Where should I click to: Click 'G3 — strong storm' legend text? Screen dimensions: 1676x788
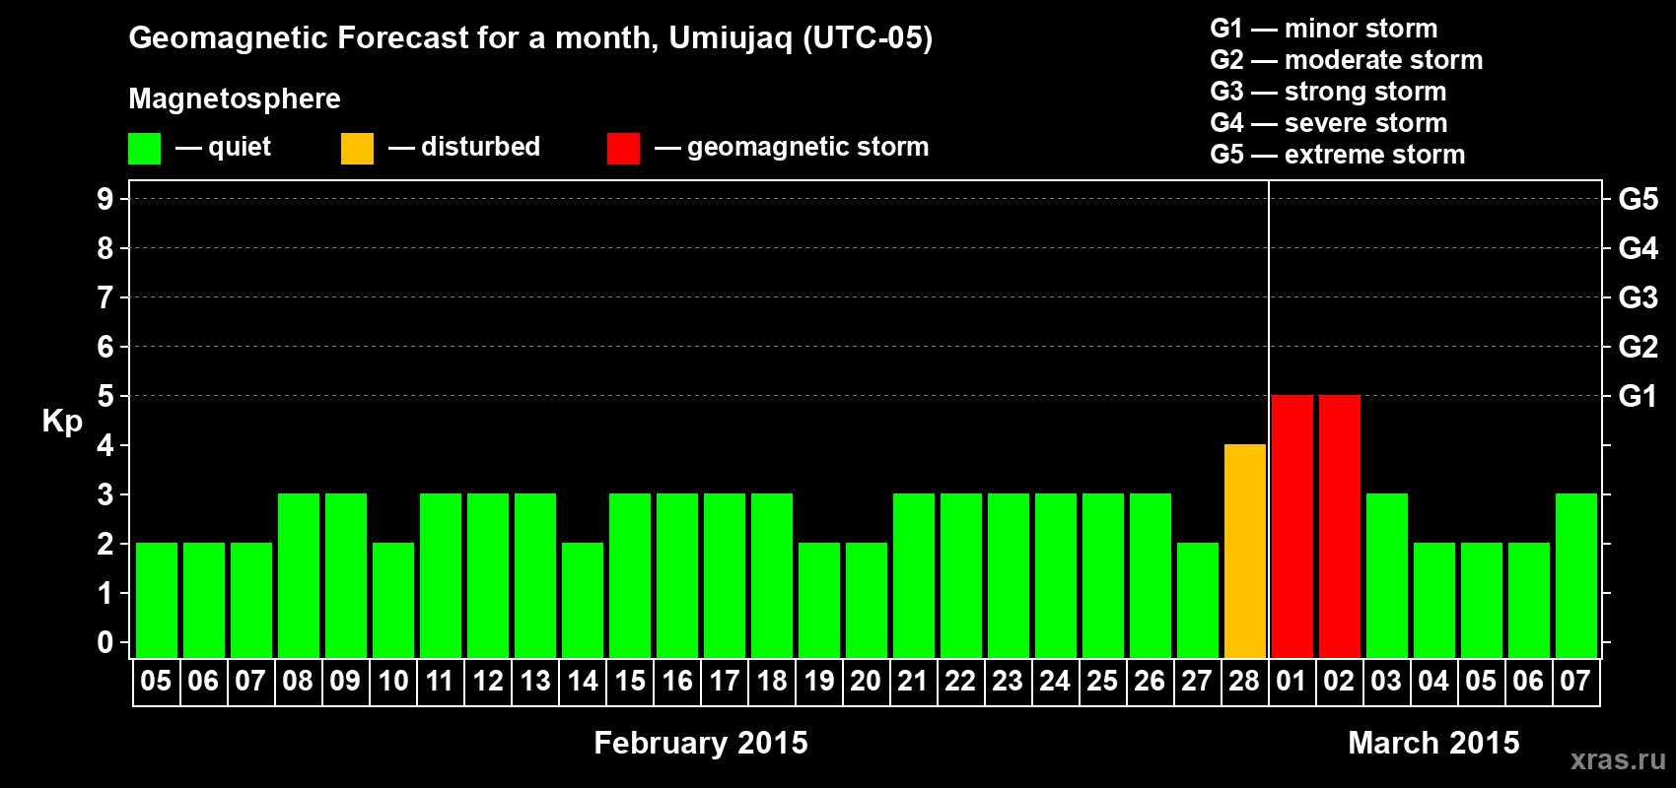click(1328, 92)
